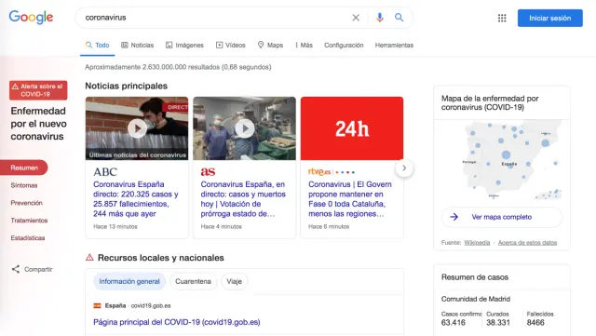Click Iniciar sesión button
Viewport: 596px width, 336px height.
[x=550, y=18]
